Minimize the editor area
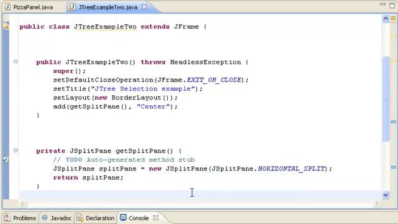This screenshot has height=224, width=398. pyautogui.click(x=383, y=4)
